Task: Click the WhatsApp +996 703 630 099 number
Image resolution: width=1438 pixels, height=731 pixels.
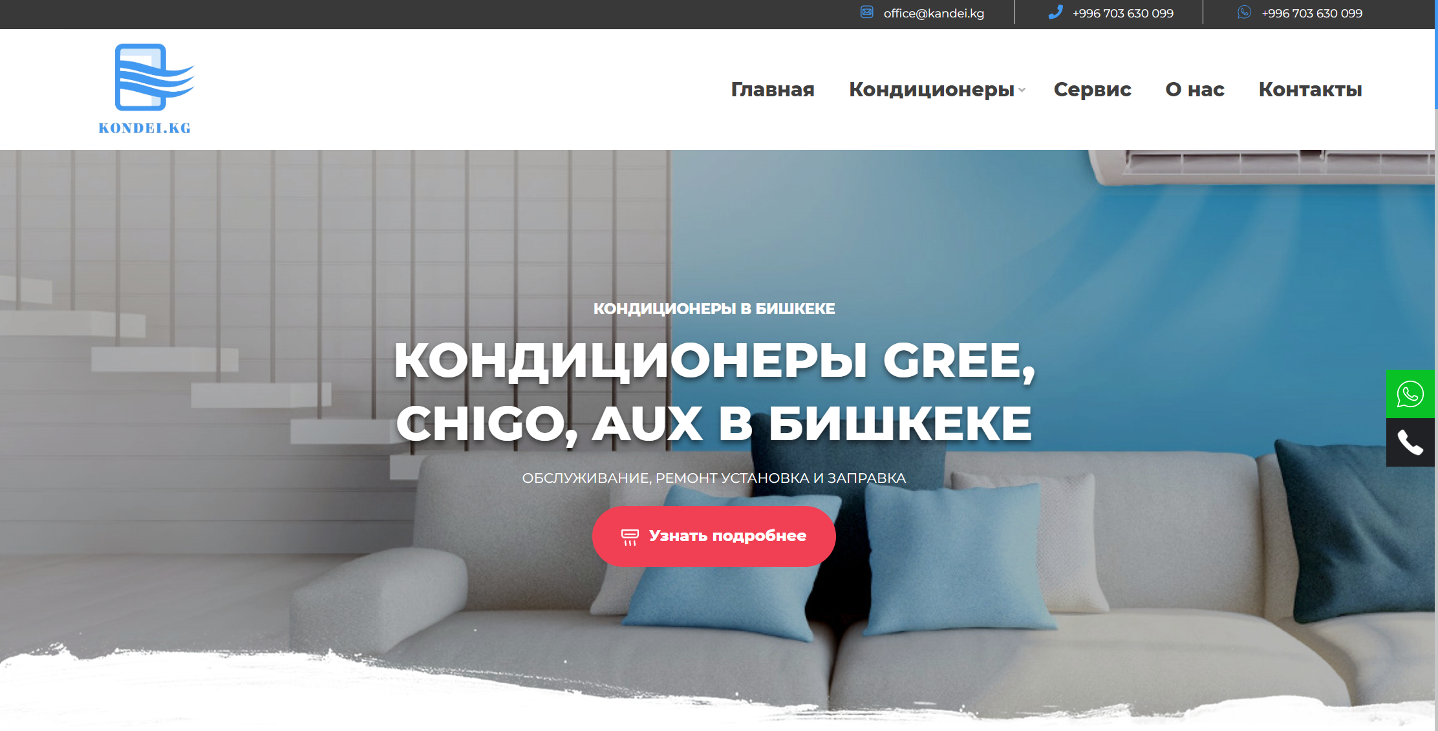Action: coord(1312,13)
